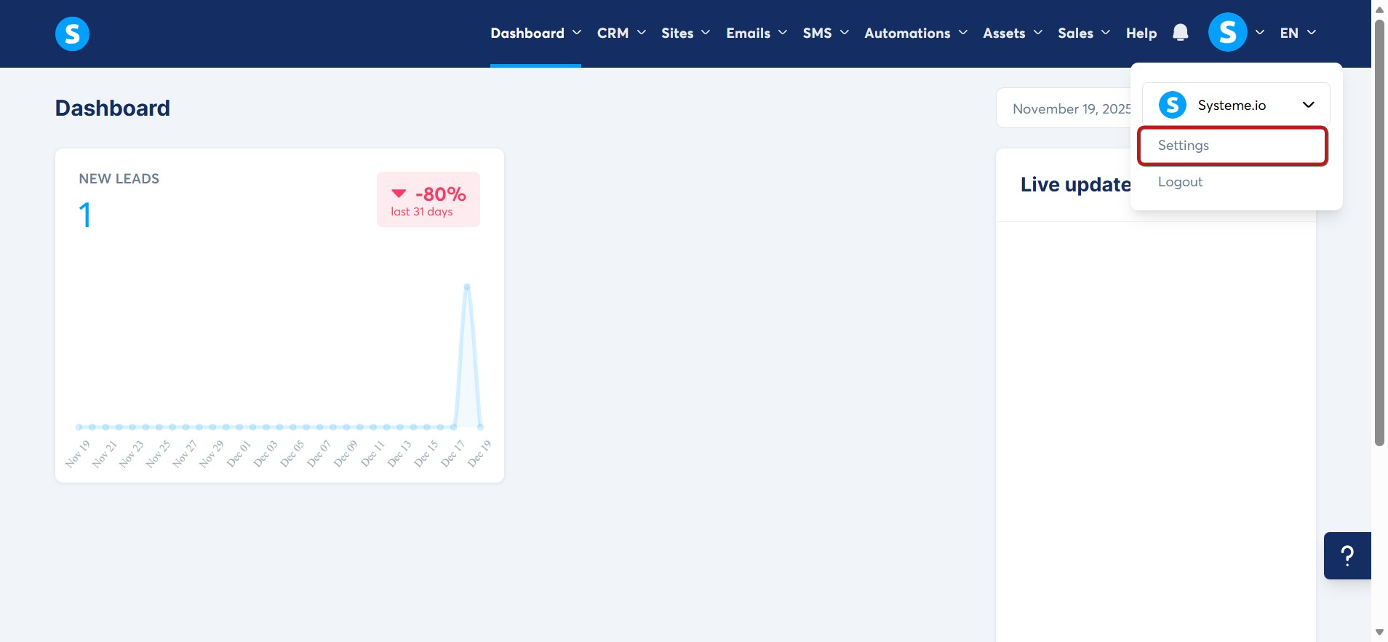Click the Live update heading

[x=1075, y=185]
